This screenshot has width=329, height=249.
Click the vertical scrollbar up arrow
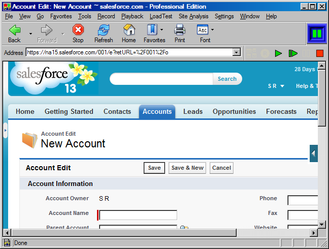click(322, 66)
